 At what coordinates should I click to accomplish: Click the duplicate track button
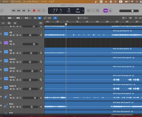[9, 23]
